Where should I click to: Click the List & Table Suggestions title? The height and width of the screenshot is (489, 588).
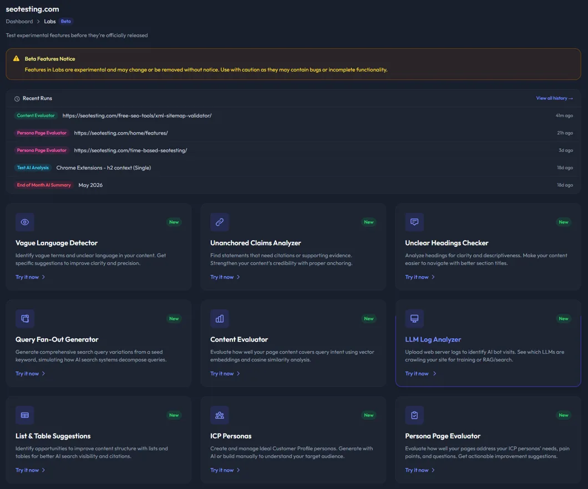click(x=53, y=436)
